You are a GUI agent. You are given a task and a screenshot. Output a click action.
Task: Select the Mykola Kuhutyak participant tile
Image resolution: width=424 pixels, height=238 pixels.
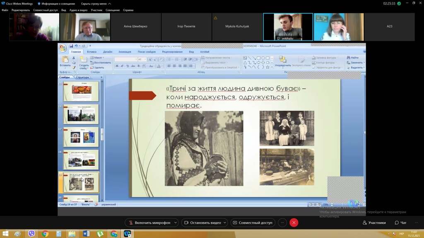[x=237, y=26]
